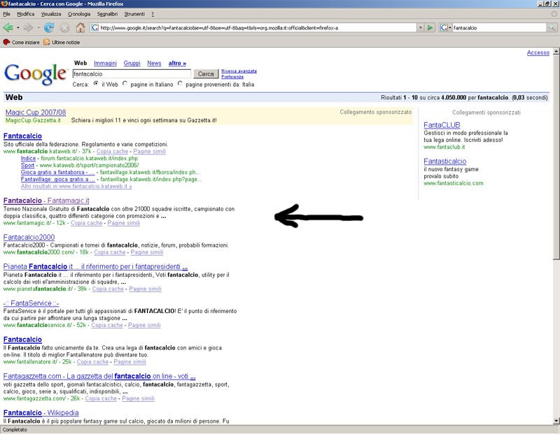The height and width of the screenshot is (434, 560).
Task: Click the vertical scrollbar down arrow
Action: (x=556, y=421)
